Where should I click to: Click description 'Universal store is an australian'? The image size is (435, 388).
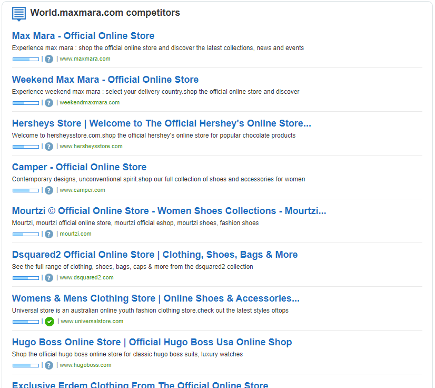tap(150, 311)
